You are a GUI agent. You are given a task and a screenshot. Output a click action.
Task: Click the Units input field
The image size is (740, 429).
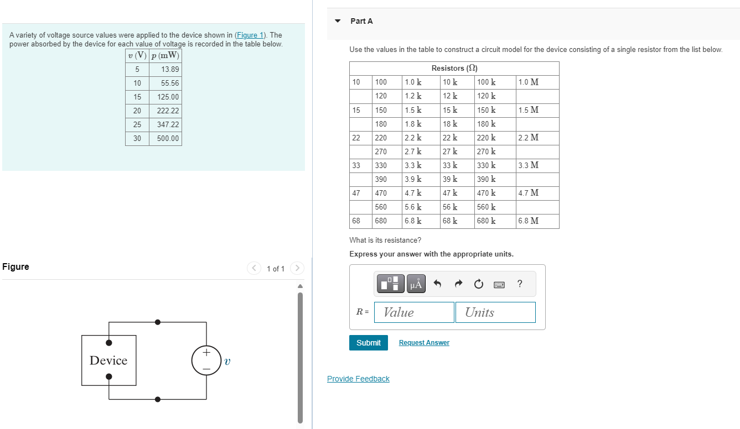[495, 312]
